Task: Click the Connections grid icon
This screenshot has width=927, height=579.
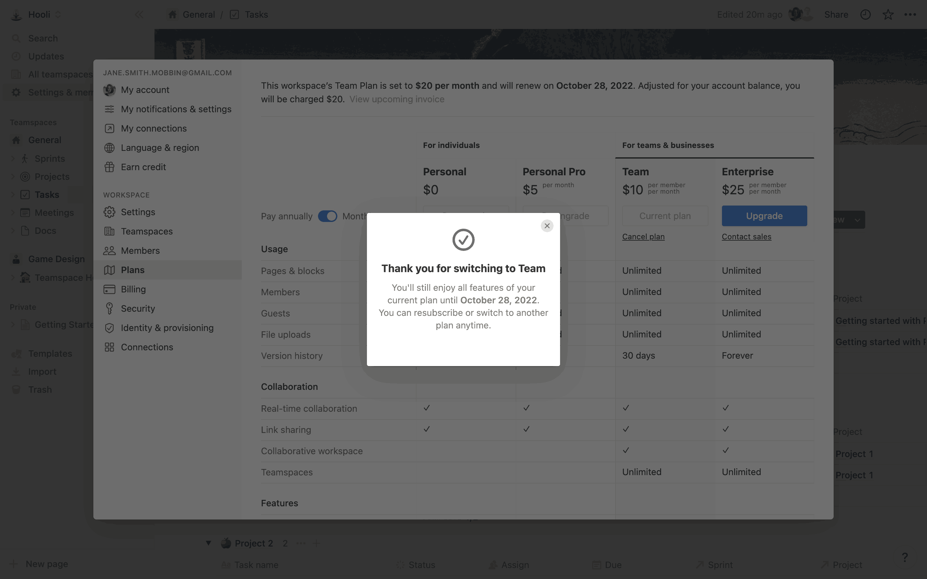Action: [x=109, y=347]
